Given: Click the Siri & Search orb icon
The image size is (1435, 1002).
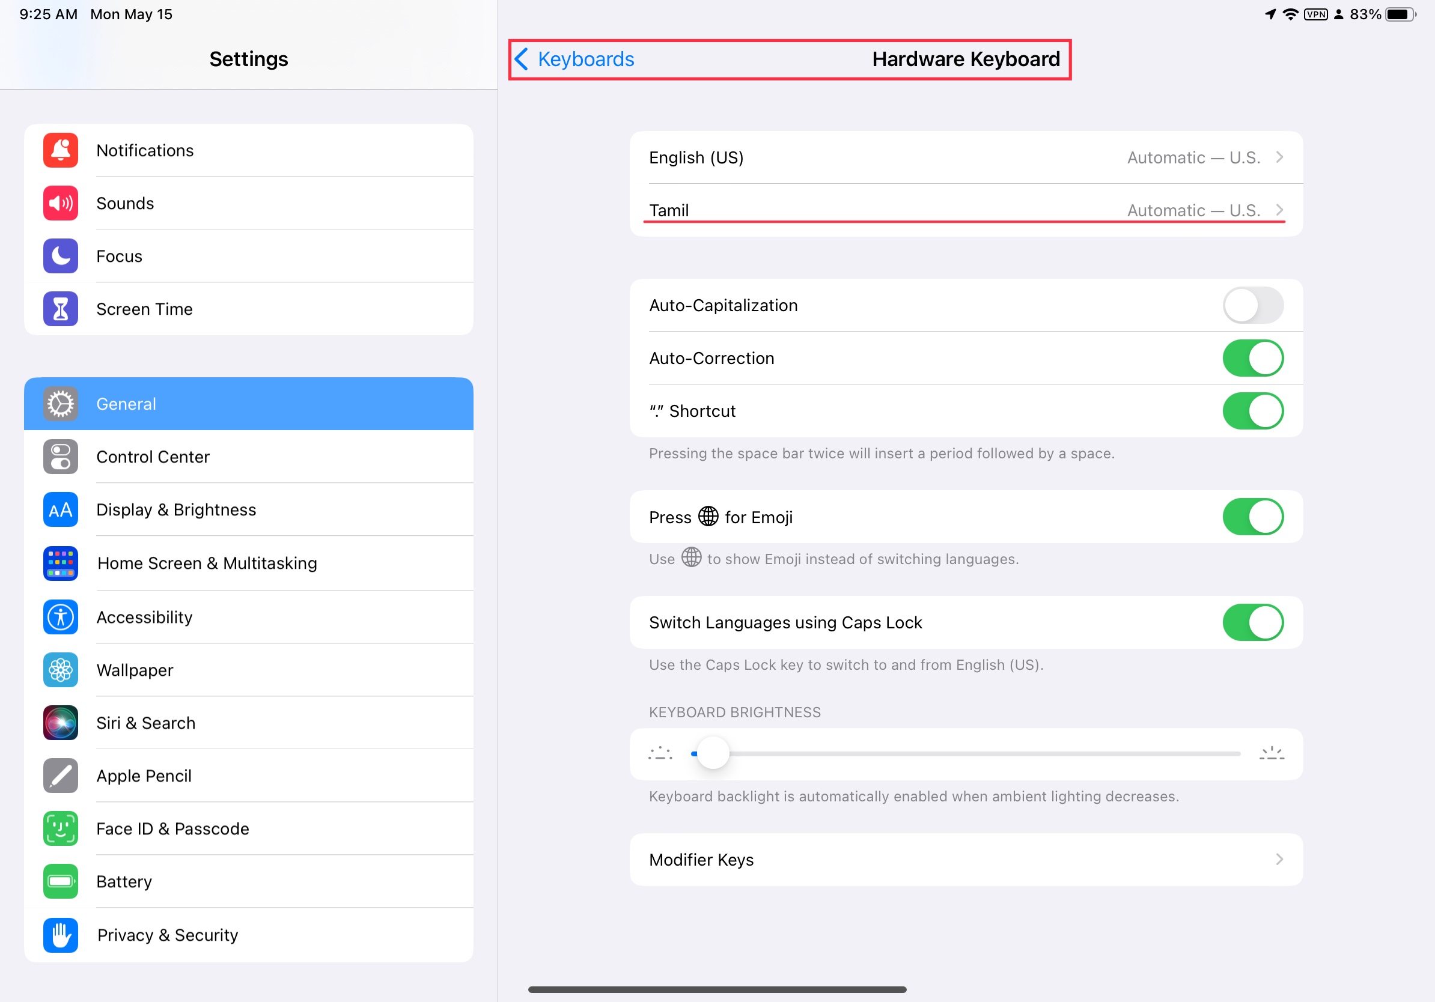Looking at the screenshot, I should (61, 723).
